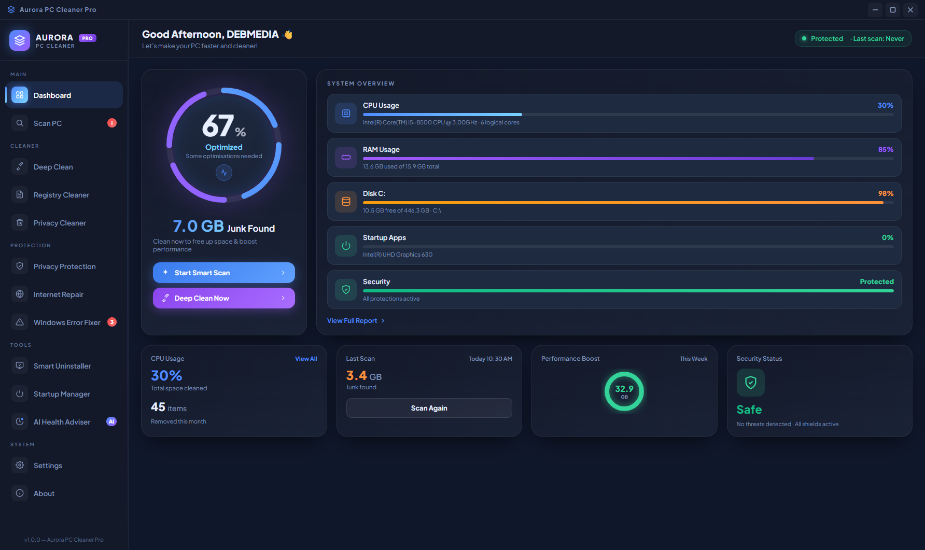The image size is (925, 550).
Task: Click the CPU chip icon in System Overview
Action: pos(346,114)
